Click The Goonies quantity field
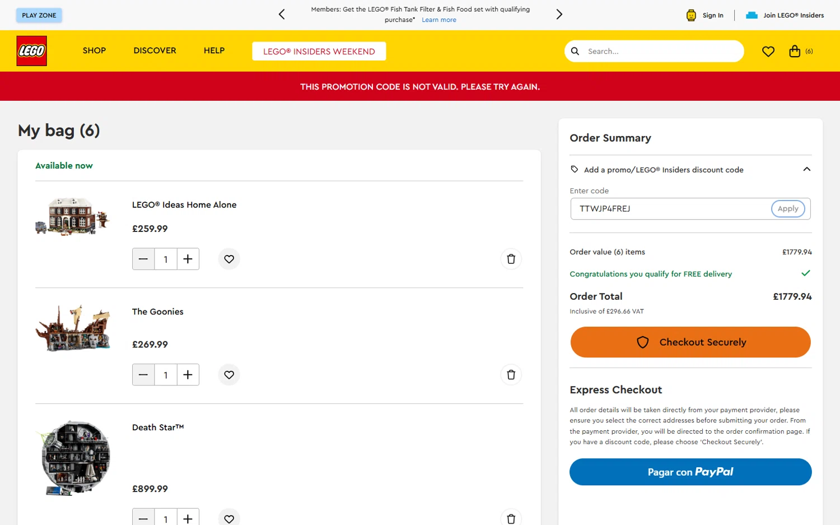 point(166,375)
